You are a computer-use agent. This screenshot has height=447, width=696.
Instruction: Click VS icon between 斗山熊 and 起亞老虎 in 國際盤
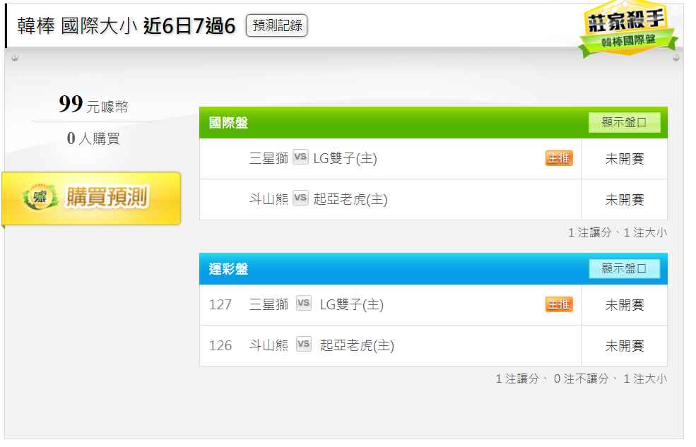point(300,198)
